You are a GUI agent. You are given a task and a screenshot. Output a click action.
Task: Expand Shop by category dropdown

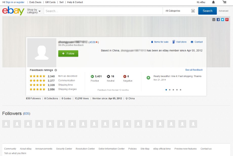coord(34,11)
